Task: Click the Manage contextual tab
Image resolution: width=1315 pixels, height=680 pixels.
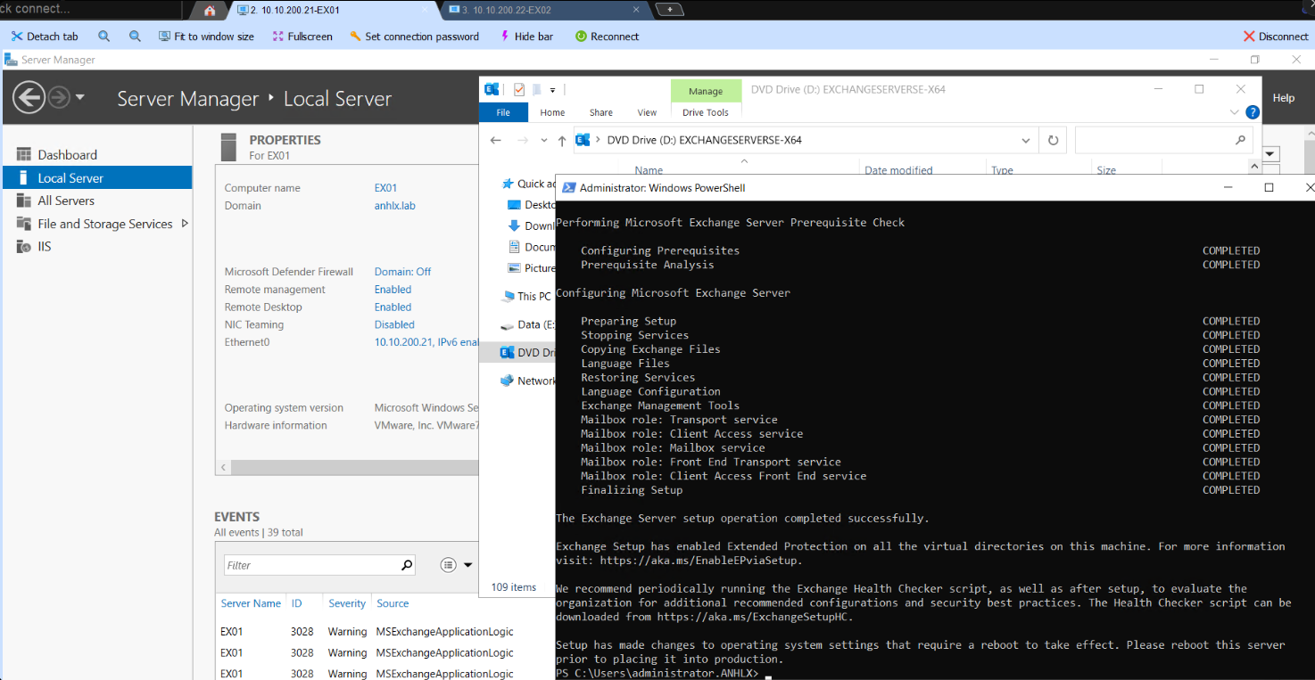Action: coord(706,91)
